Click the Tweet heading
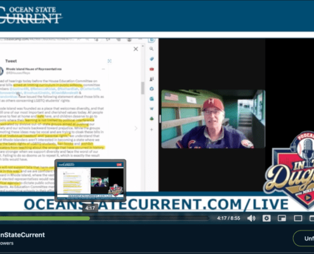The width and height of the screenshot is (314, 254). click(x=11, y=61)
